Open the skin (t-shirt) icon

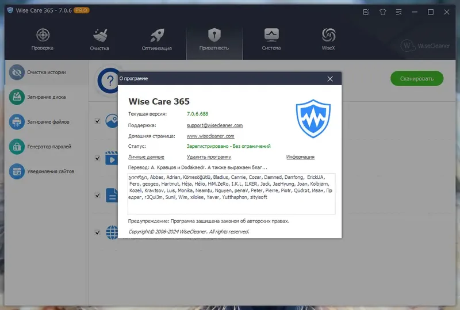point(382,12)
